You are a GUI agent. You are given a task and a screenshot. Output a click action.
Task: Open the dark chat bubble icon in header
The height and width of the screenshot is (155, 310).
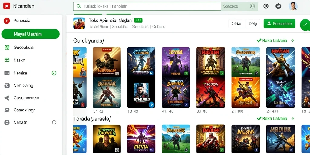click(278, 6)
